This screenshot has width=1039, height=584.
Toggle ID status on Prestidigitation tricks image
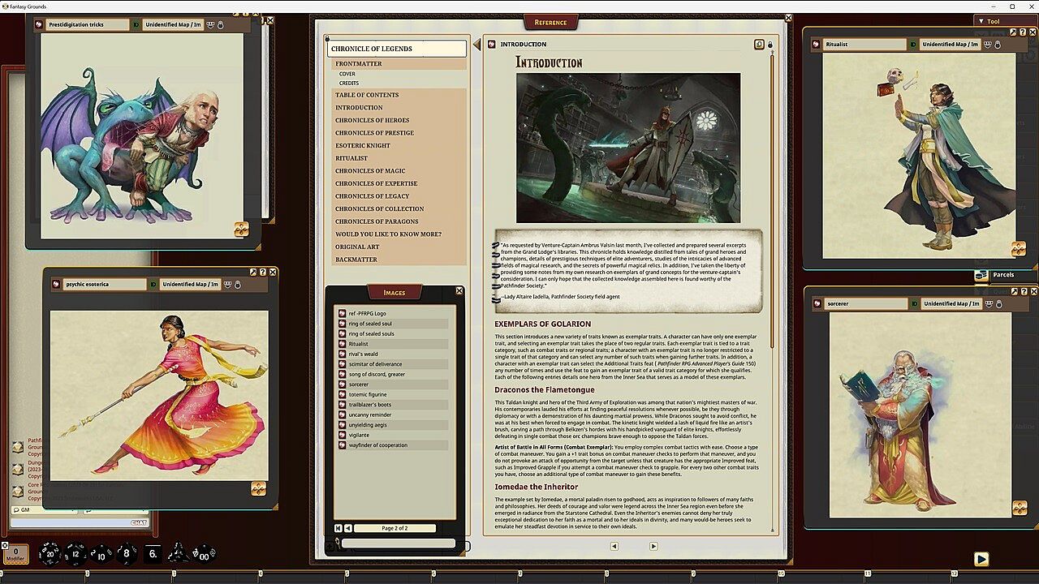point(136,24)
